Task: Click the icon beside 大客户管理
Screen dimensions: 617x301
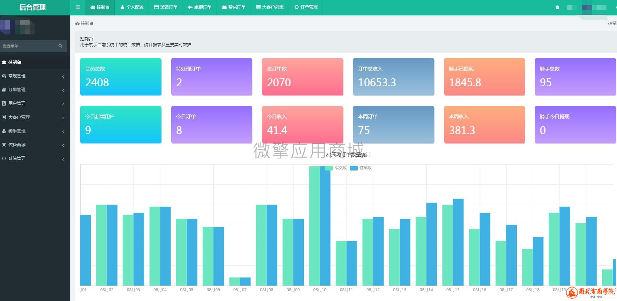Action: point(4,117)
